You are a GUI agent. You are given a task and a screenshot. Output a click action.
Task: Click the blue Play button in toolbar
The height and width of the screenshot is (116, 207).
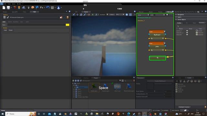(58, 8)
